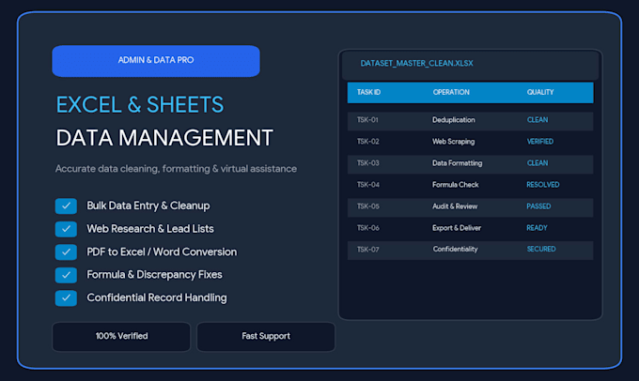Click the Export & Deliver operation cell

pyautogui.click(x=457, y=228)
